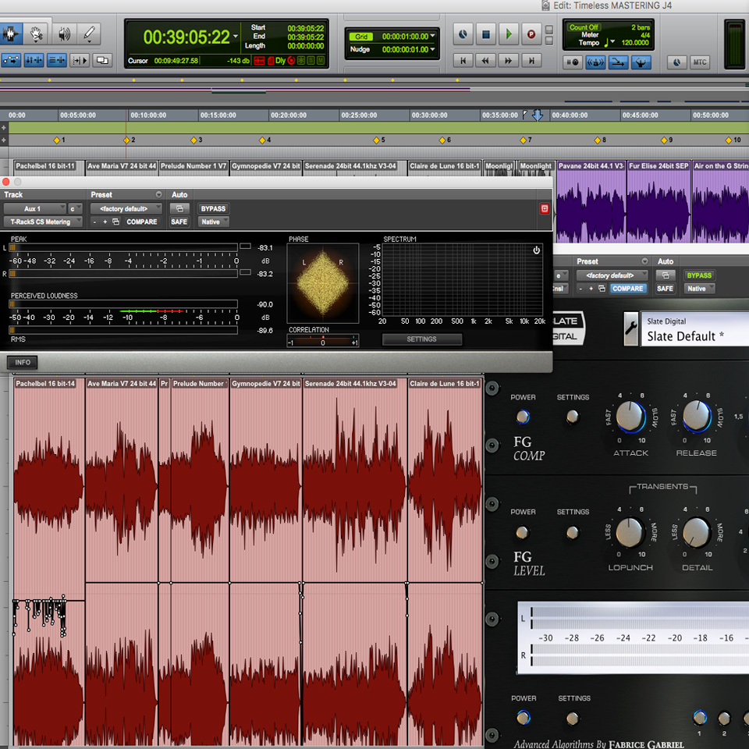Click next preset plus button in T-RackS
Screen dimensions: 749x749
pos(105,222)
